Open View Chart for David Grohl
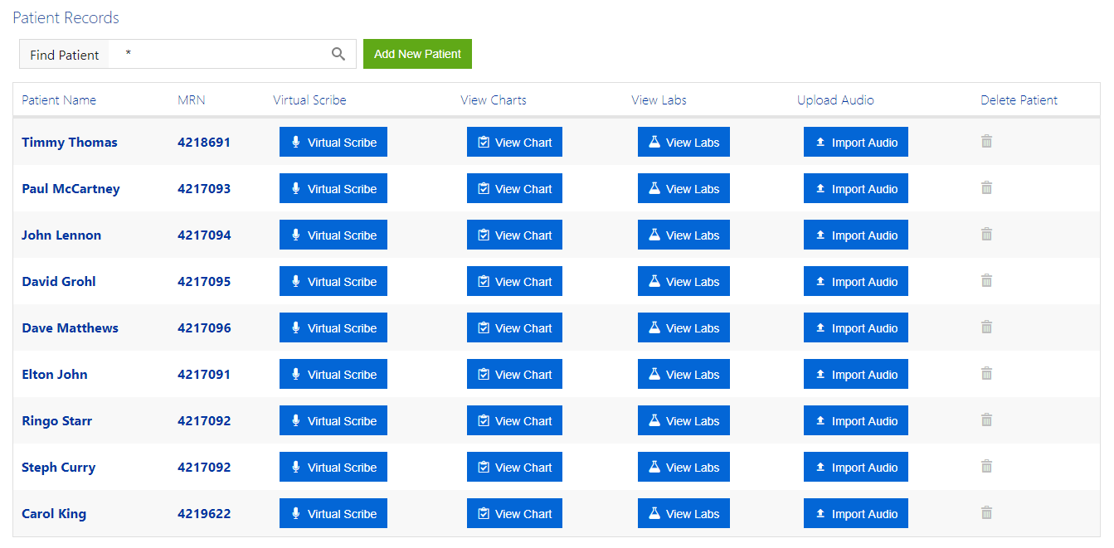 [x=514, y=281]
